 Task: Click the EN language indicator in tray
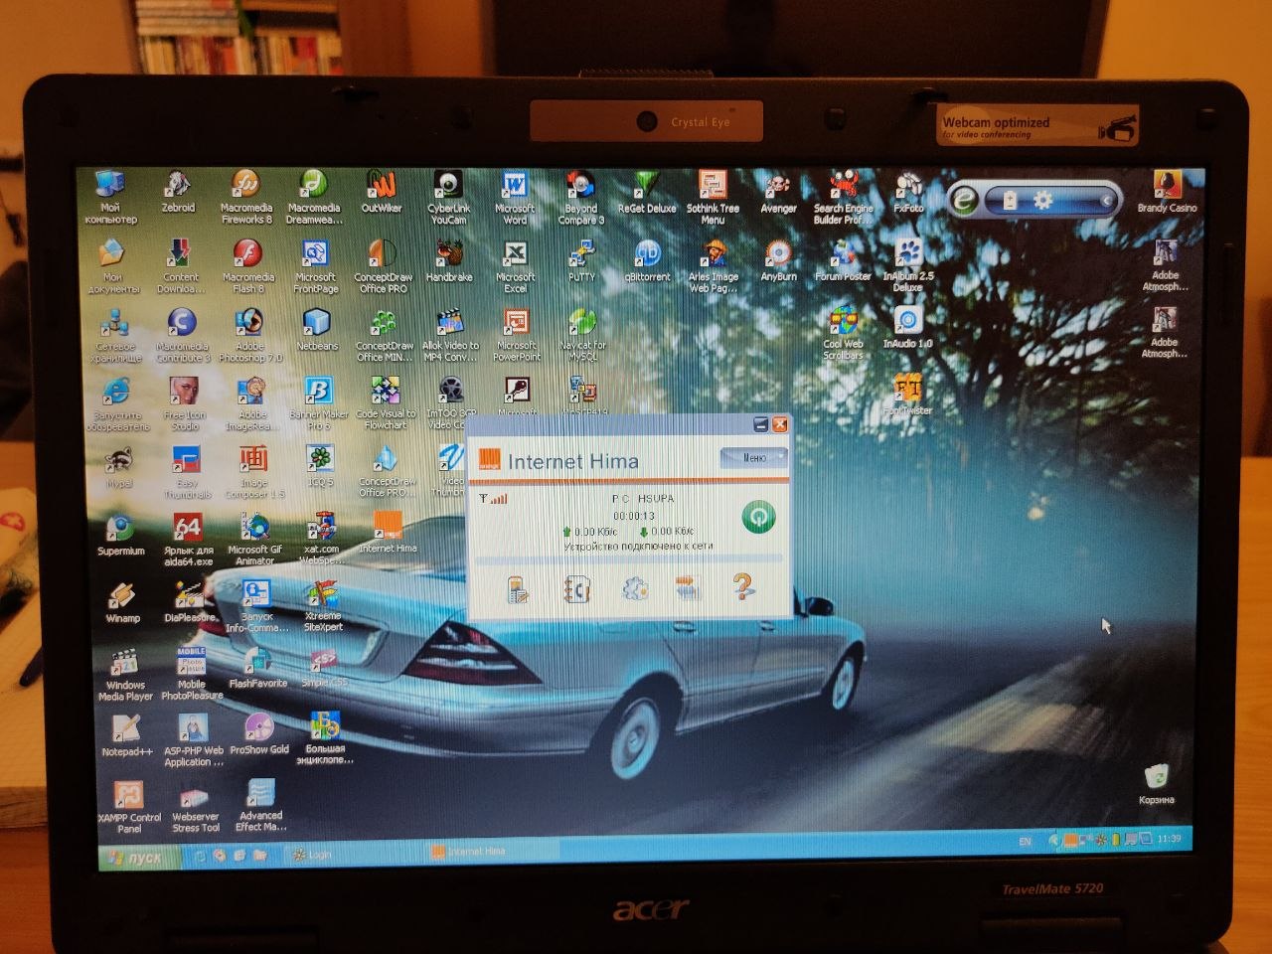coord(1025,841)
